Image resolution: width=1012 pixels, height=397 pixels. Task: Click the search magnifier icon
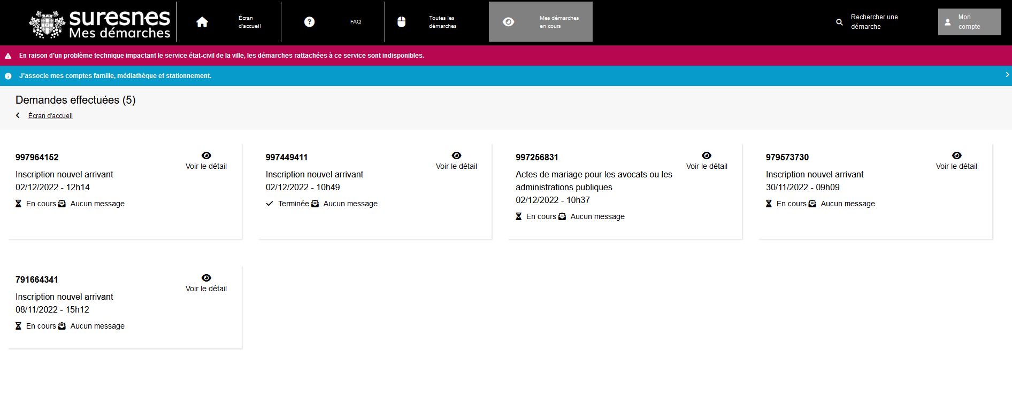click(839, 22)
